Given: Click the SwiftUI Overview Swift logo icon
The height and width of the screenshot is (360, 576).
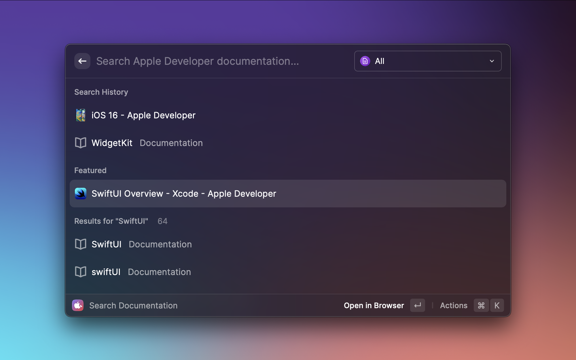Looking at the screenshot, I should click(x=81, y=194).
